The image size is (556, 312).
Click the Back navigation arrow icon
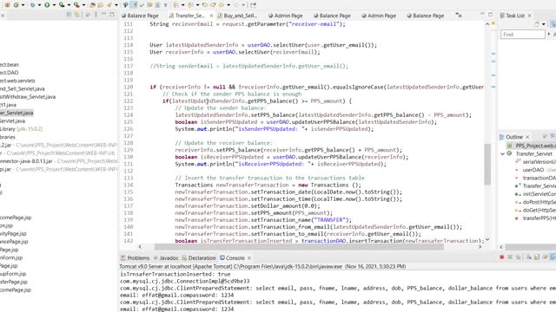coord(222,5)
